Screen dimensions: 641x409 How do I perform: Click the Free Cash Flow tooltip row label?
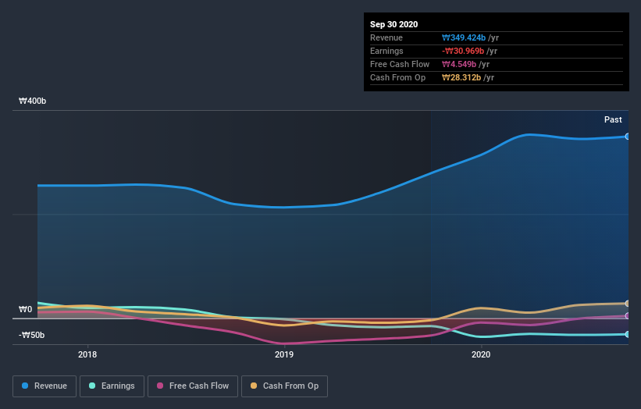[x=400, y=64]
